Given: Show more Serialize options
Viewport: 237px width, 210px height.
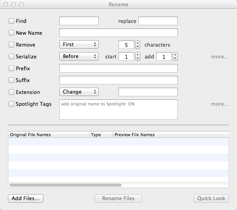Looking at the screenshot, I should (x=220, y=56).
